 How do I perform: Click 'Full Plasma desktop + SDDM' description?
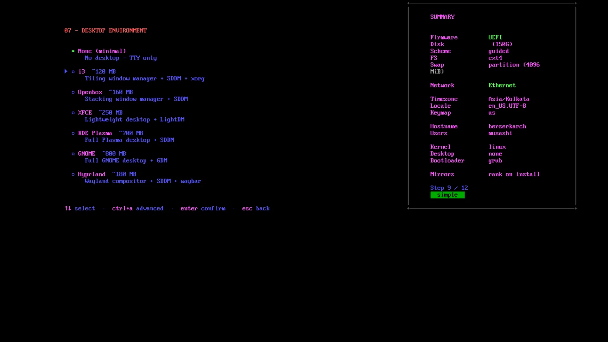pyautogui.click(x=130, y=140)
